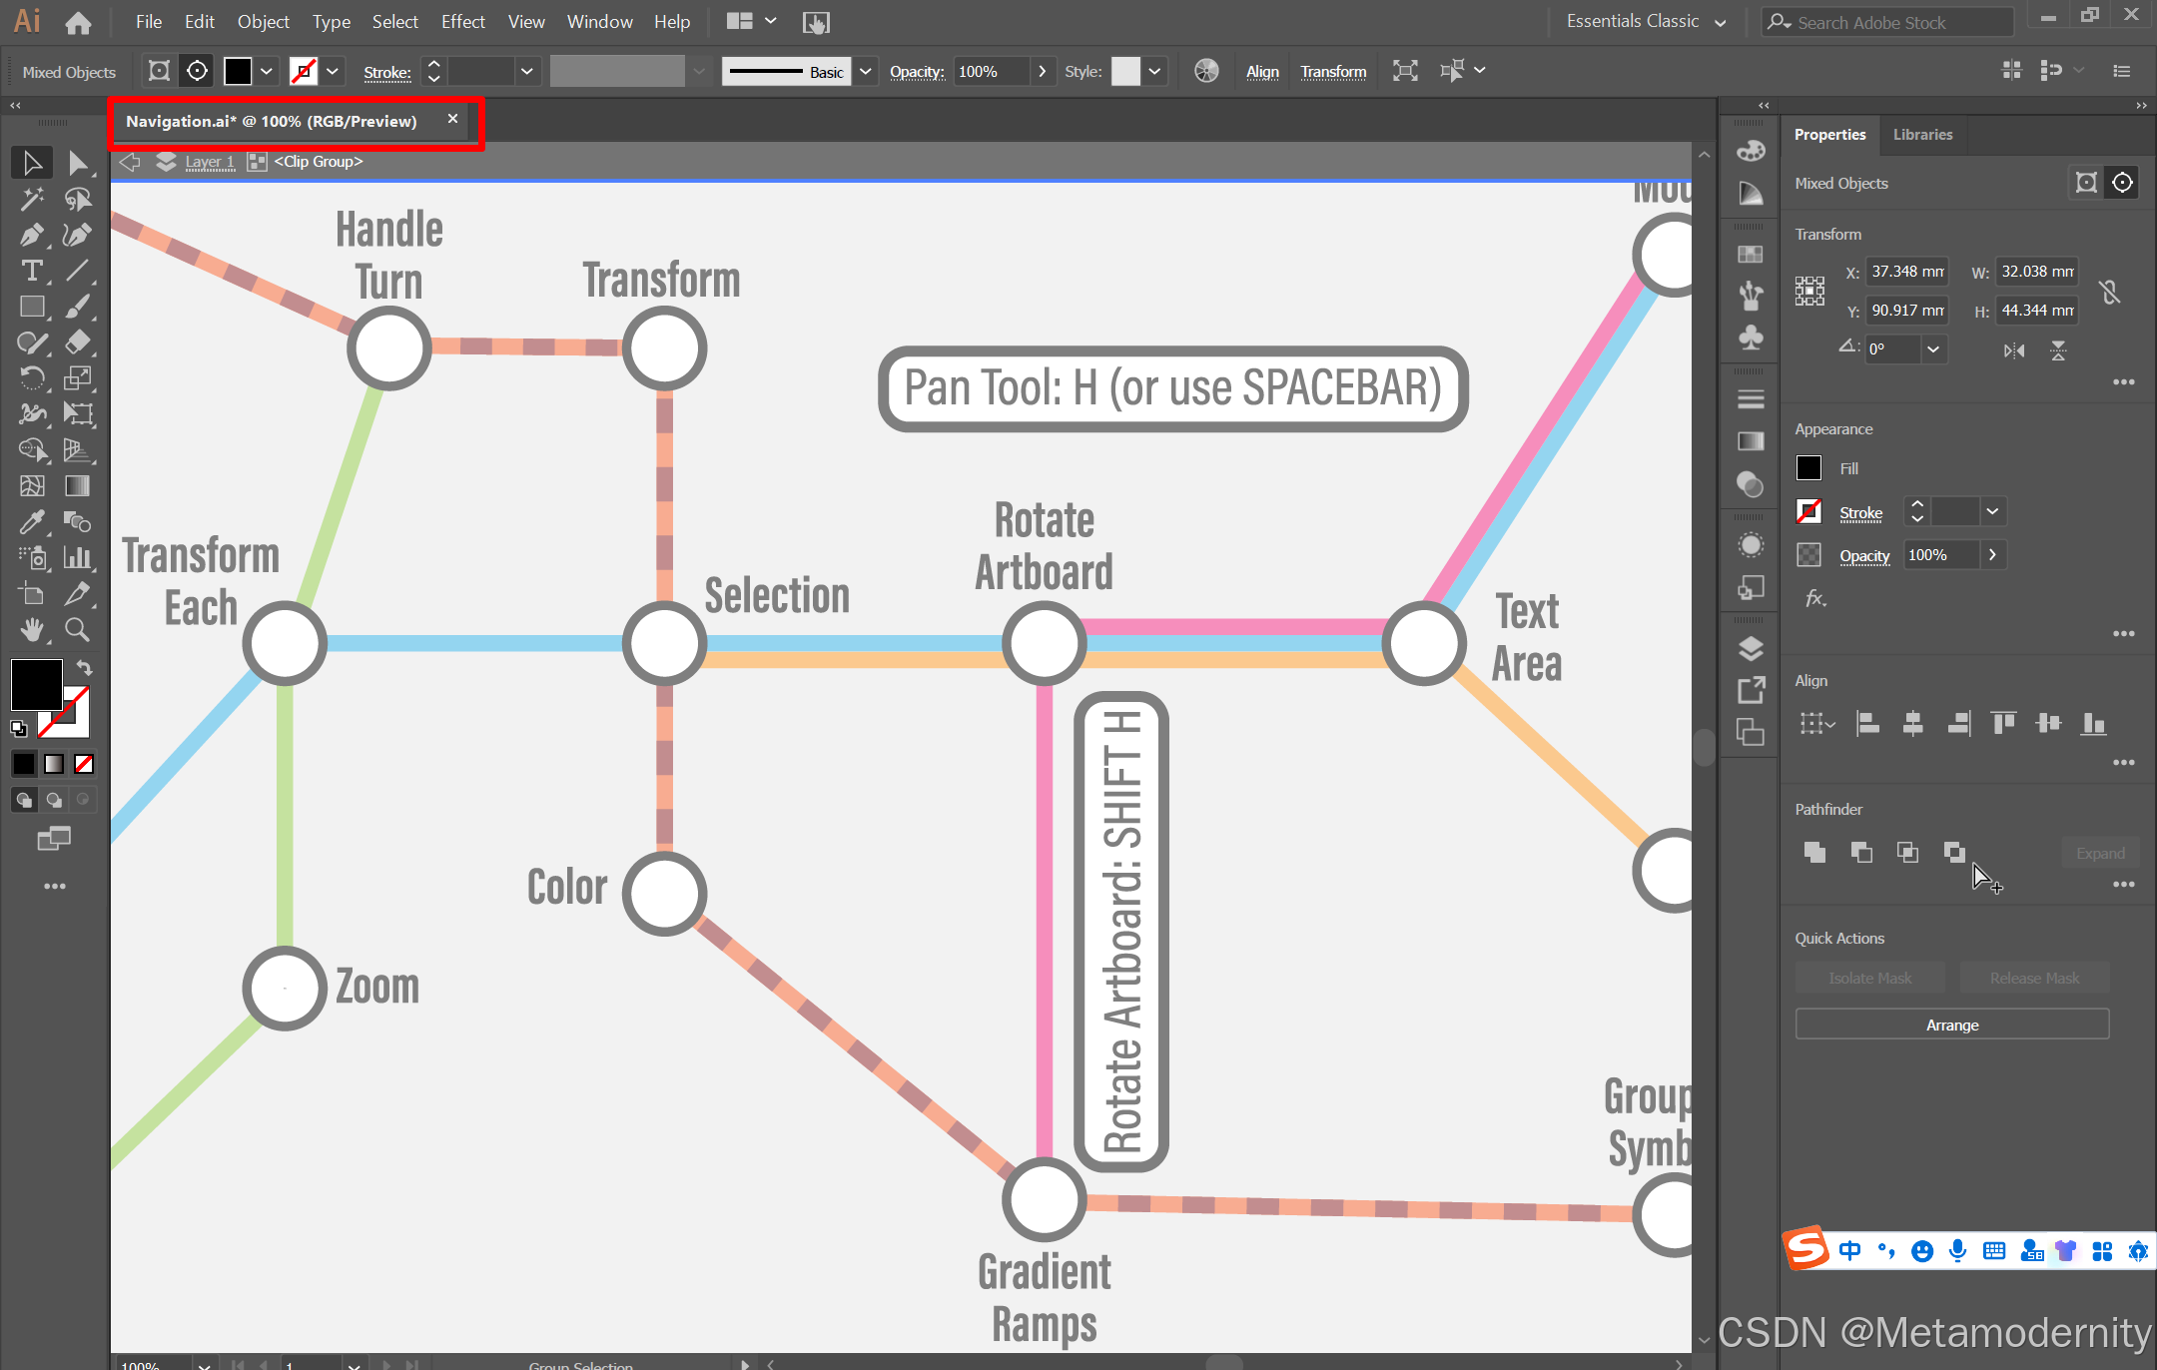Viewport: 2157px width, 1370px height.
Task: Open Transform link in control bar
Action: [1332, 72]
